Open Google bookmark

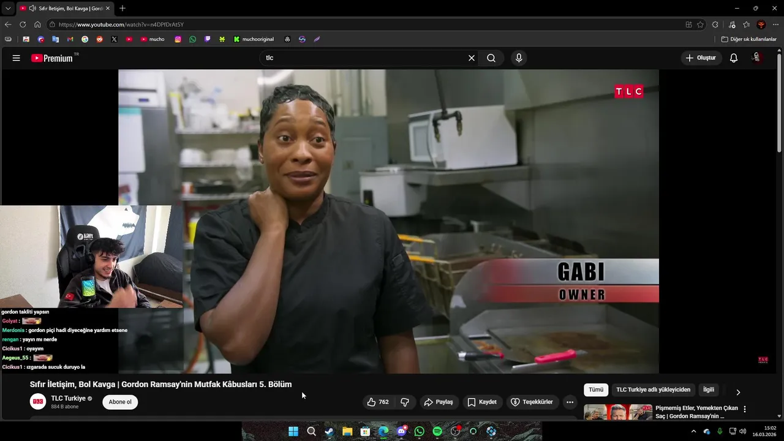[85, 39]
